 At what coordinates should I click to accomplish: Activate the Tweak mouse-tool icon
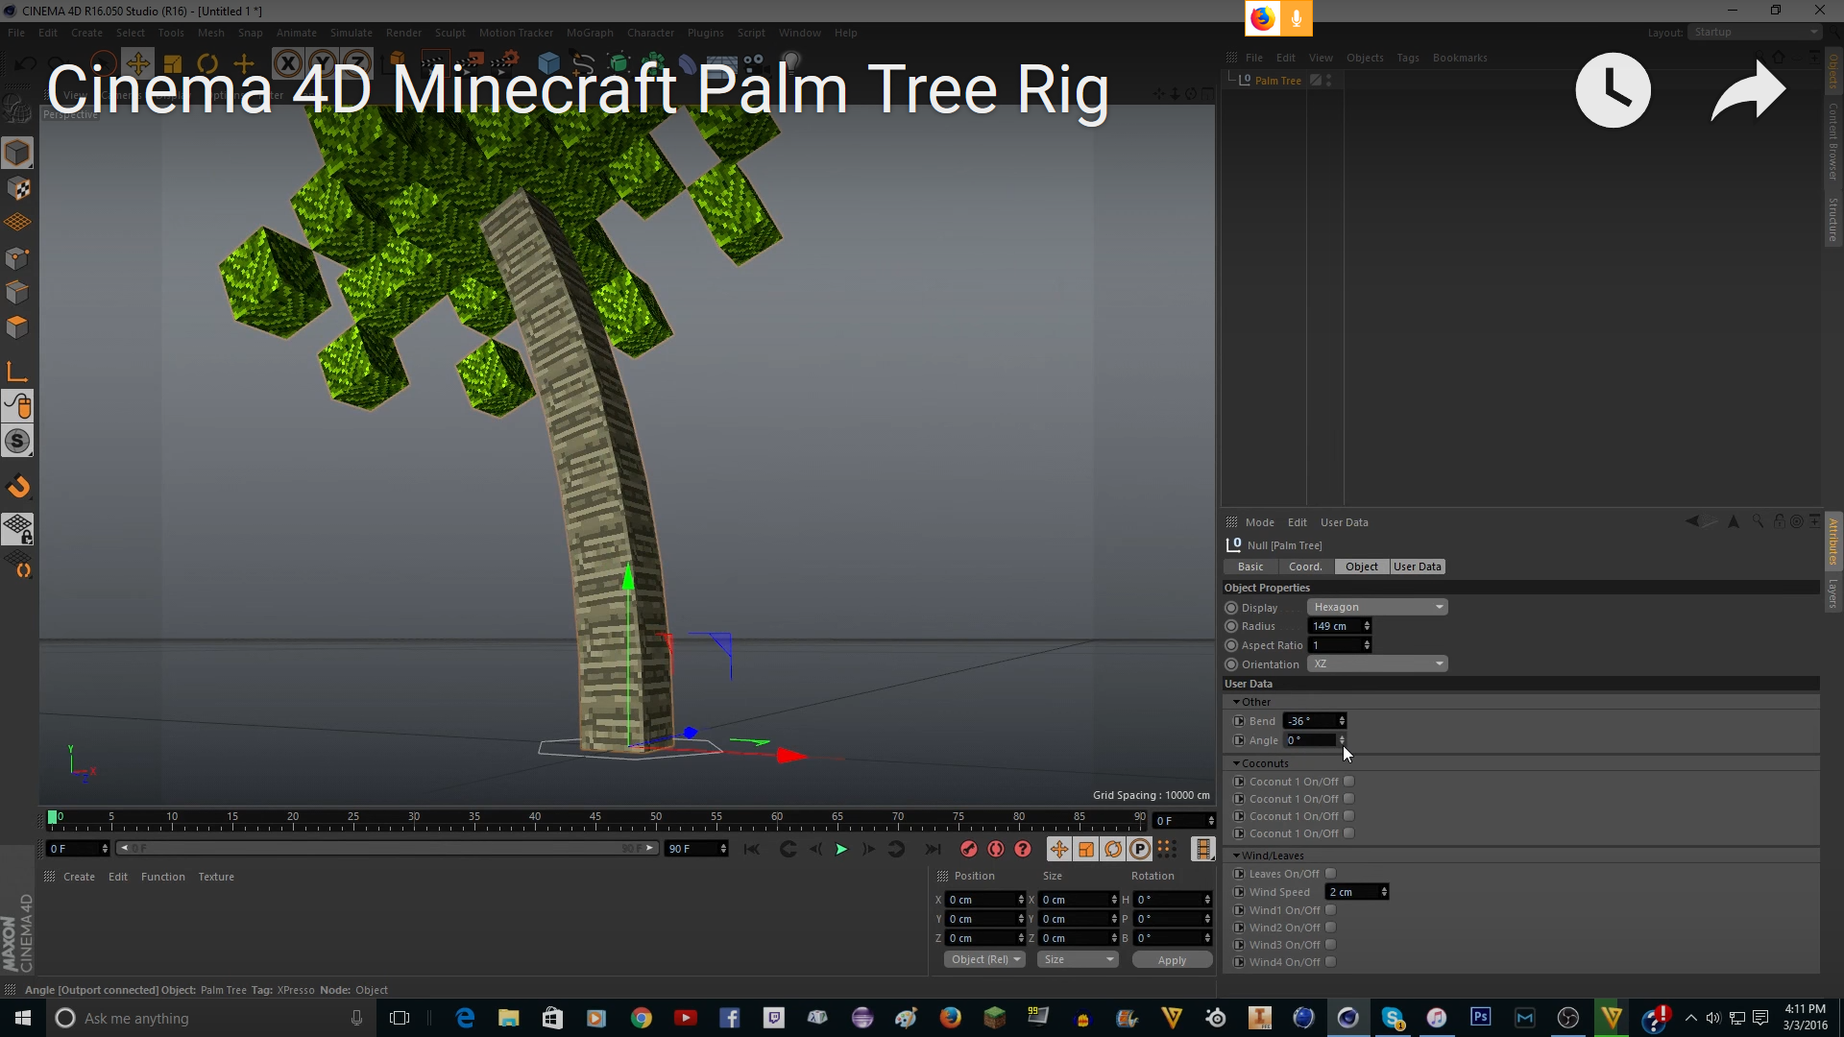coord(17,406)
